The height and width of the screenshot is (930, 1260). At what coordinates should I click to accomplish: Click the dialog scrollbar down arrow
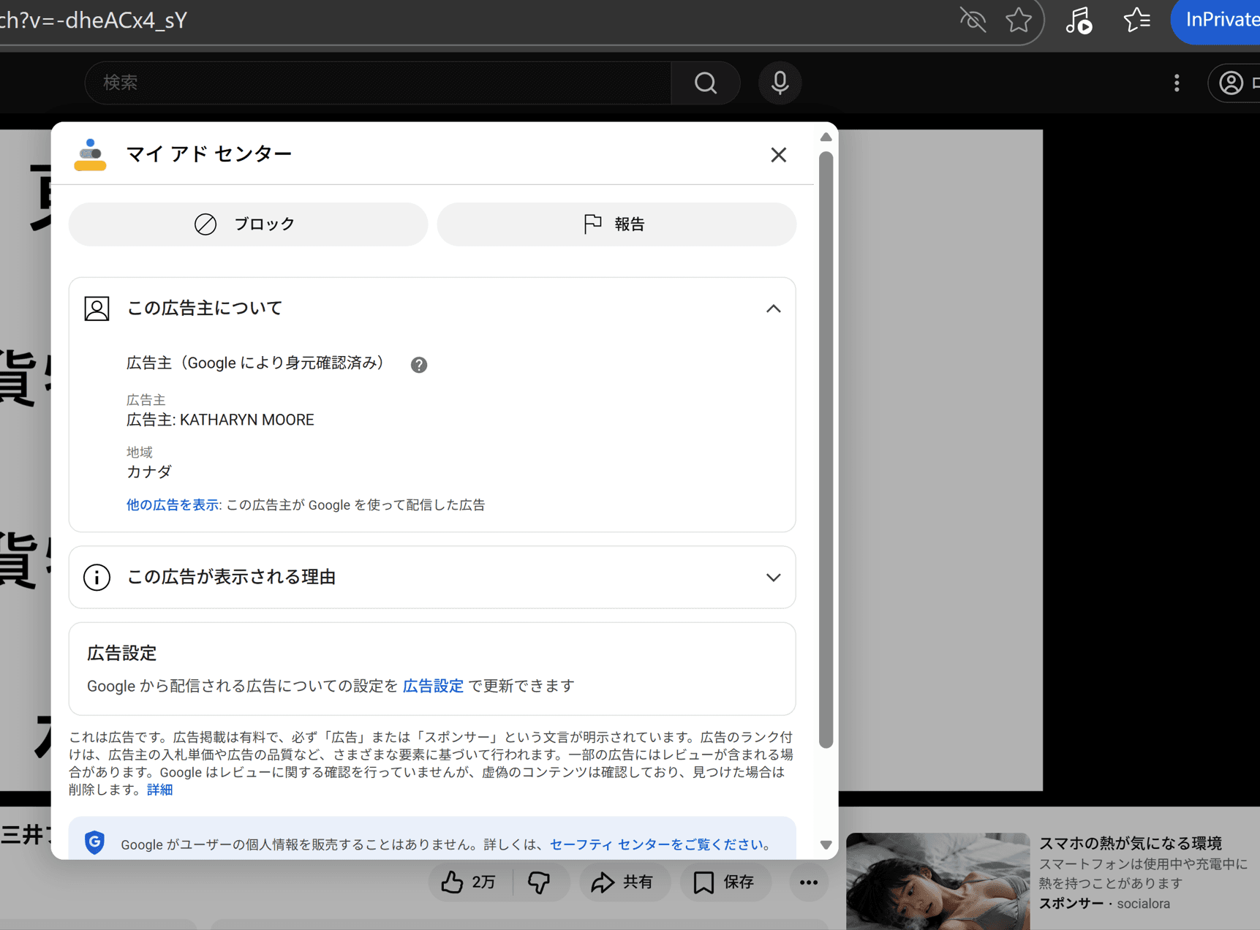pos(826,845)
